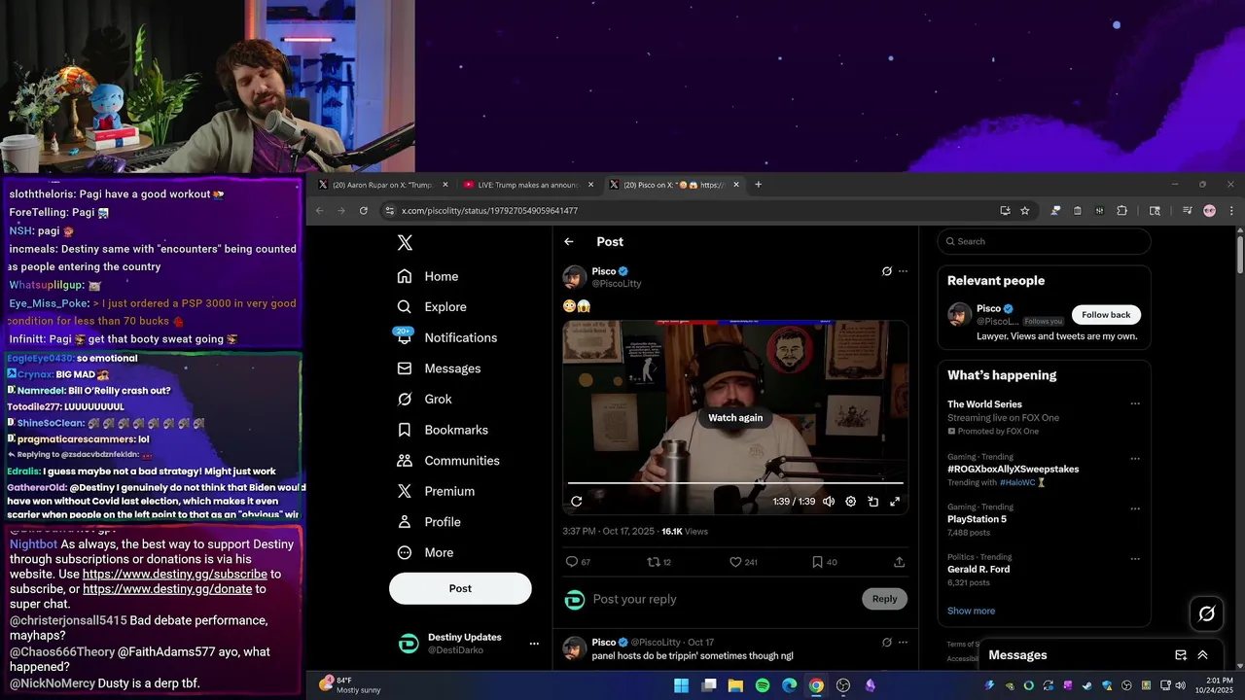Open Messages in the left sidebar
The width and height of the screenshot is (1245, 700).
[439, 368]
